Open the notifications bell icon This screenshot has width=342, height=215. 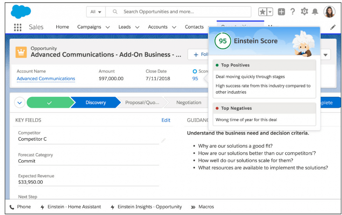click(315, 12)
